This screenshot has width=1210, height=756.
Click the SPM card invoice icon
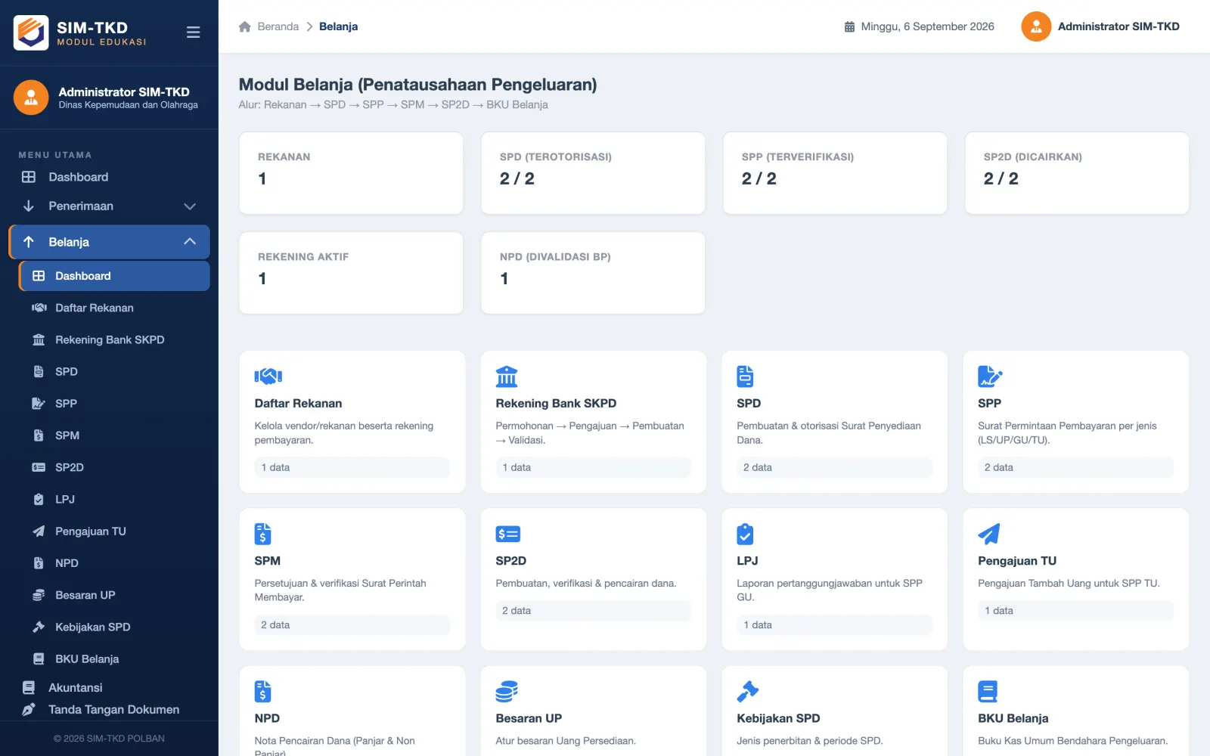coord(262,534)
